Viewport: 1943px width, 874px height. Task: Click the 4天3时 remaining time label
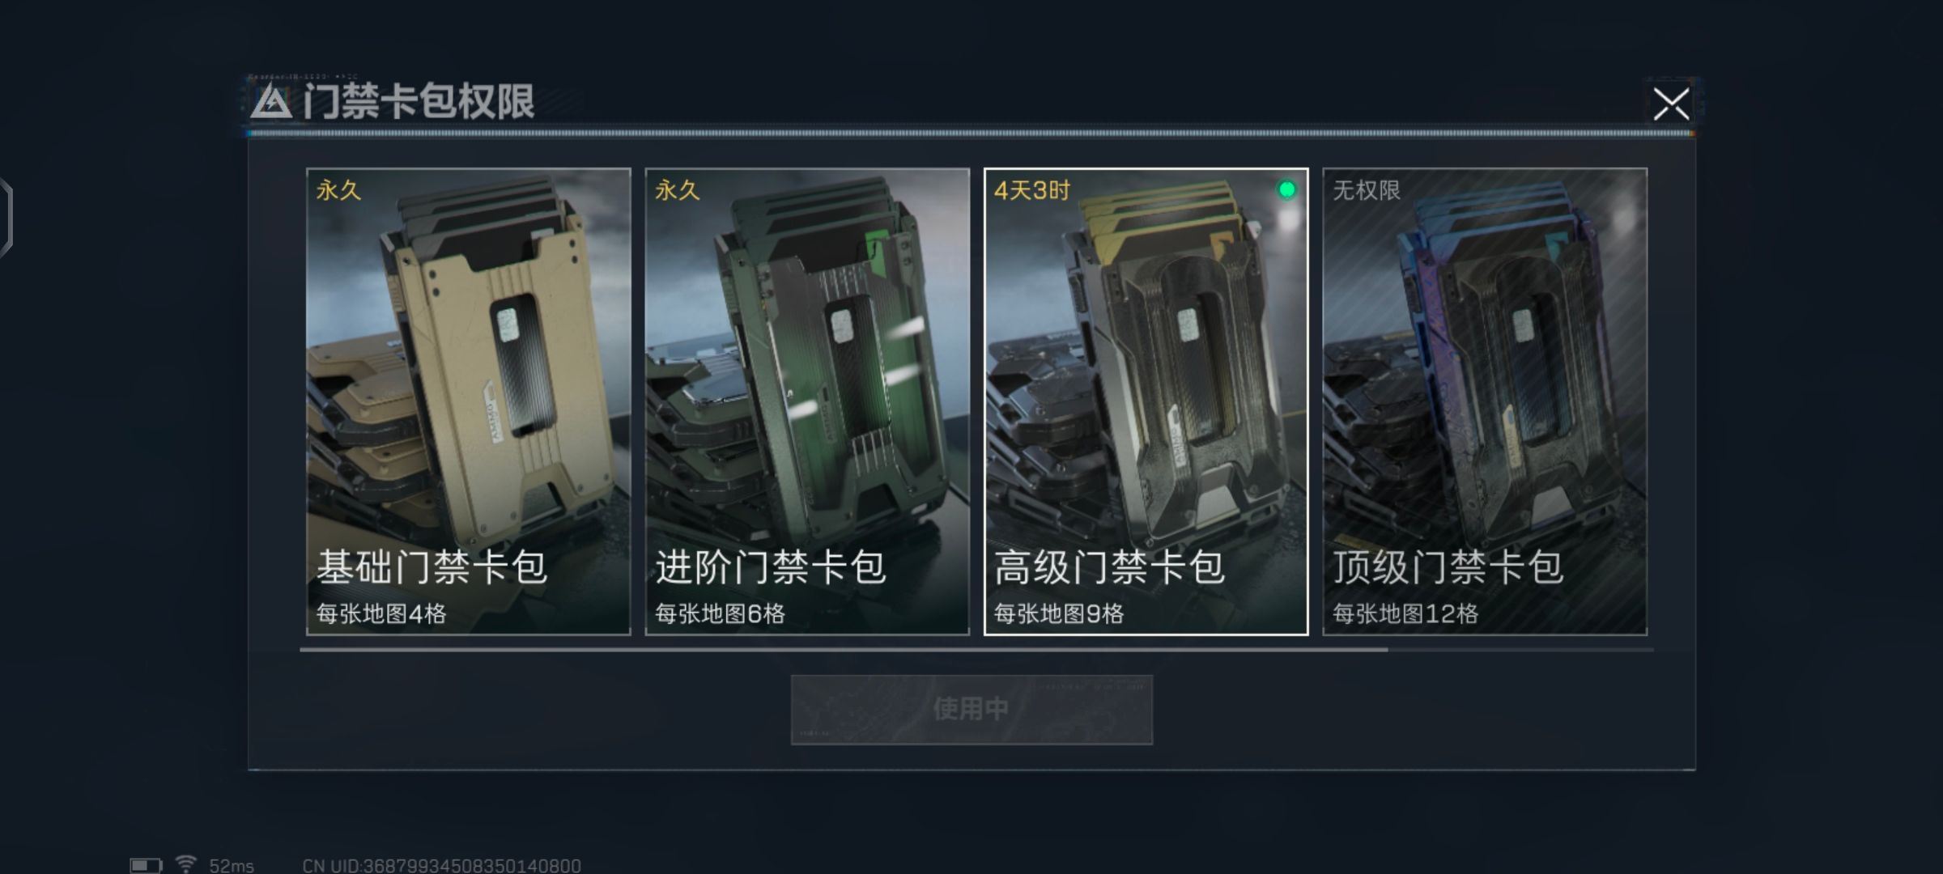point(1032,190)
